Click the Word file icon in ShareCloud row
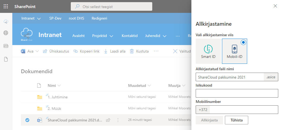This screenshot has width=282, height=130. [x=40, y=120]
